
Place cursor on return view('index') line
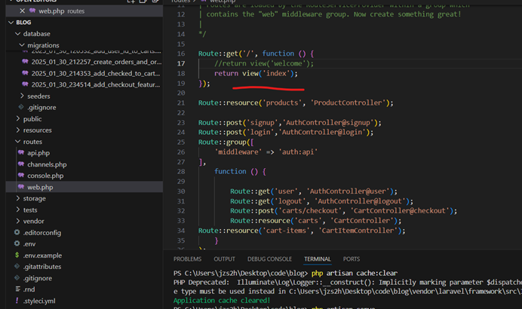click(x=256, y=74)
